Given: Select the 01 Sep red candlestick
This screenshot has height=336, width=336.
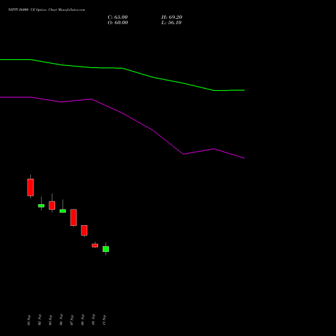Looking at the screenshot, I should pos(30,187).
